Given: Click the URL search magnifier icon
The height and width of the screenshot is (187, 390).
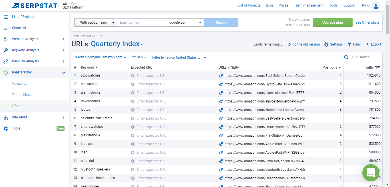Looking at the screenshot, I should click(x=346, y=57).
